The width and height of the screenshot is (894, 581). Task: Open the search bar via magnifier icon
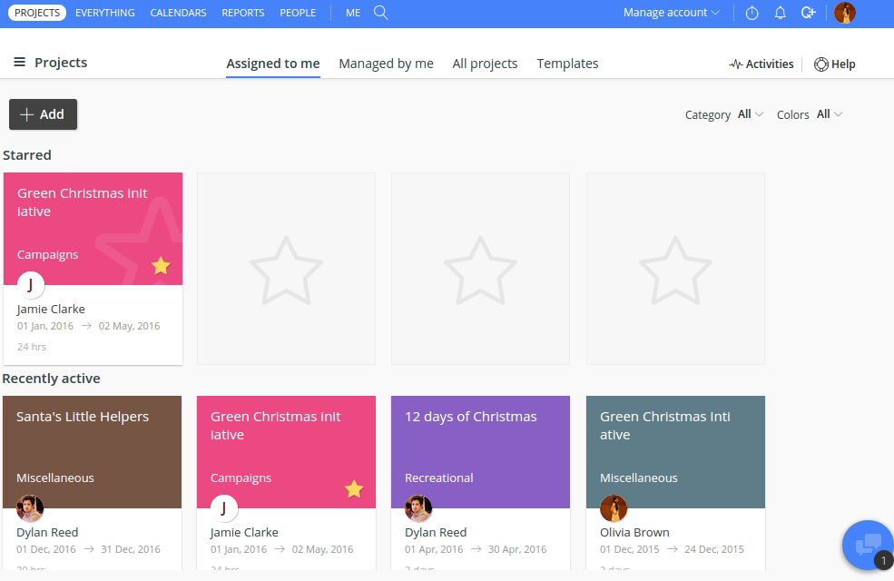pos(380,13)
